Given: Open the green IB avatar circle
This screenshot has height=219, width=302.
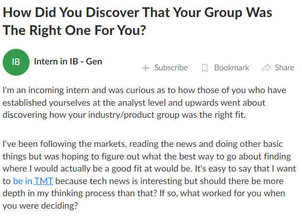Looking at the screenshot, I should [x=16, y=62].
